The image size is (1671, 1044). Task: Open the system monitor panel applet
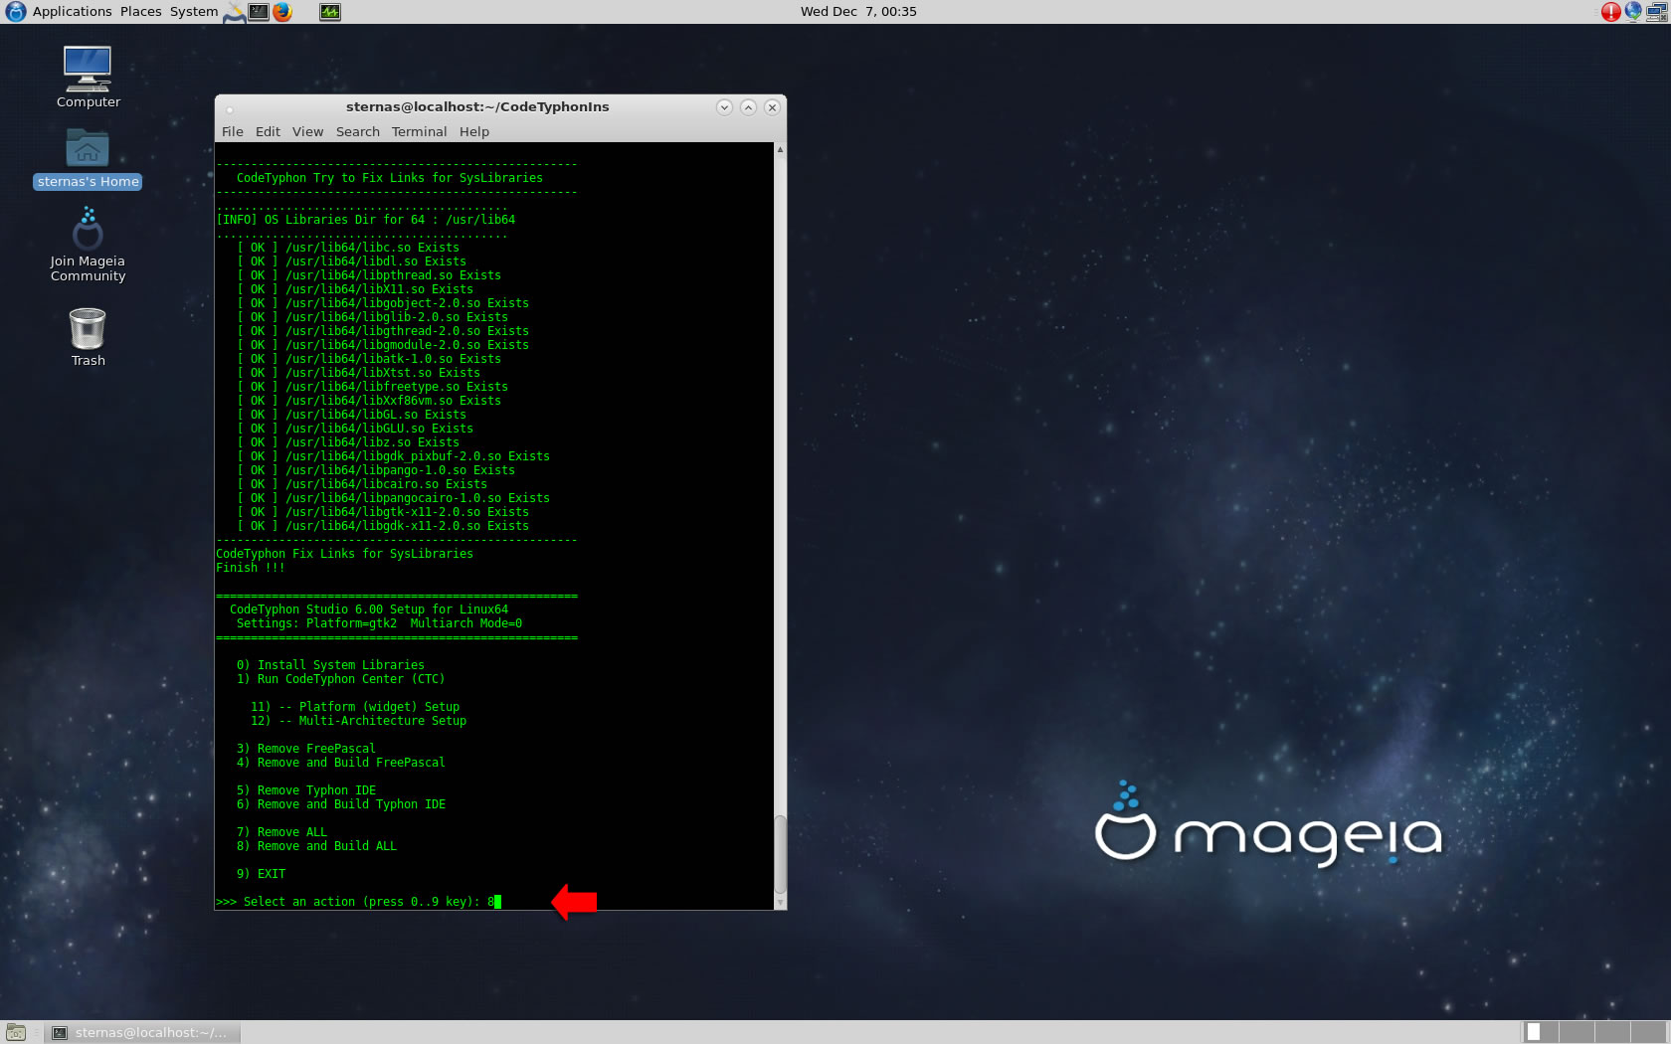pos(330,12)
